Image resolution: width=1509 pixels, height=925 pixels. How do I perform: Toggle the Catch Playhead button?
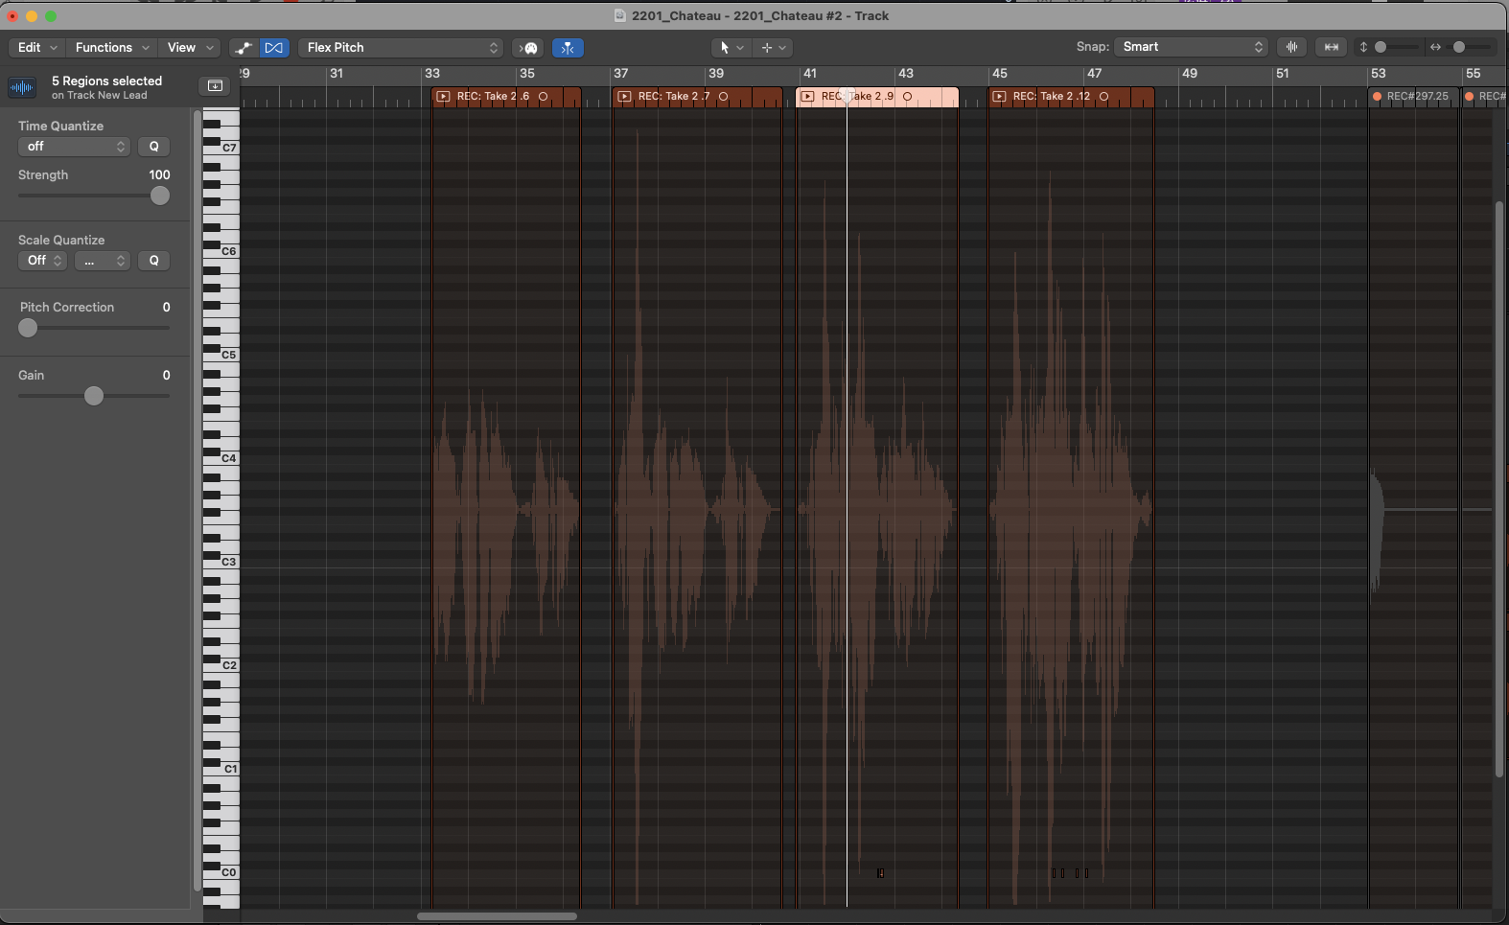coord(568,48)
